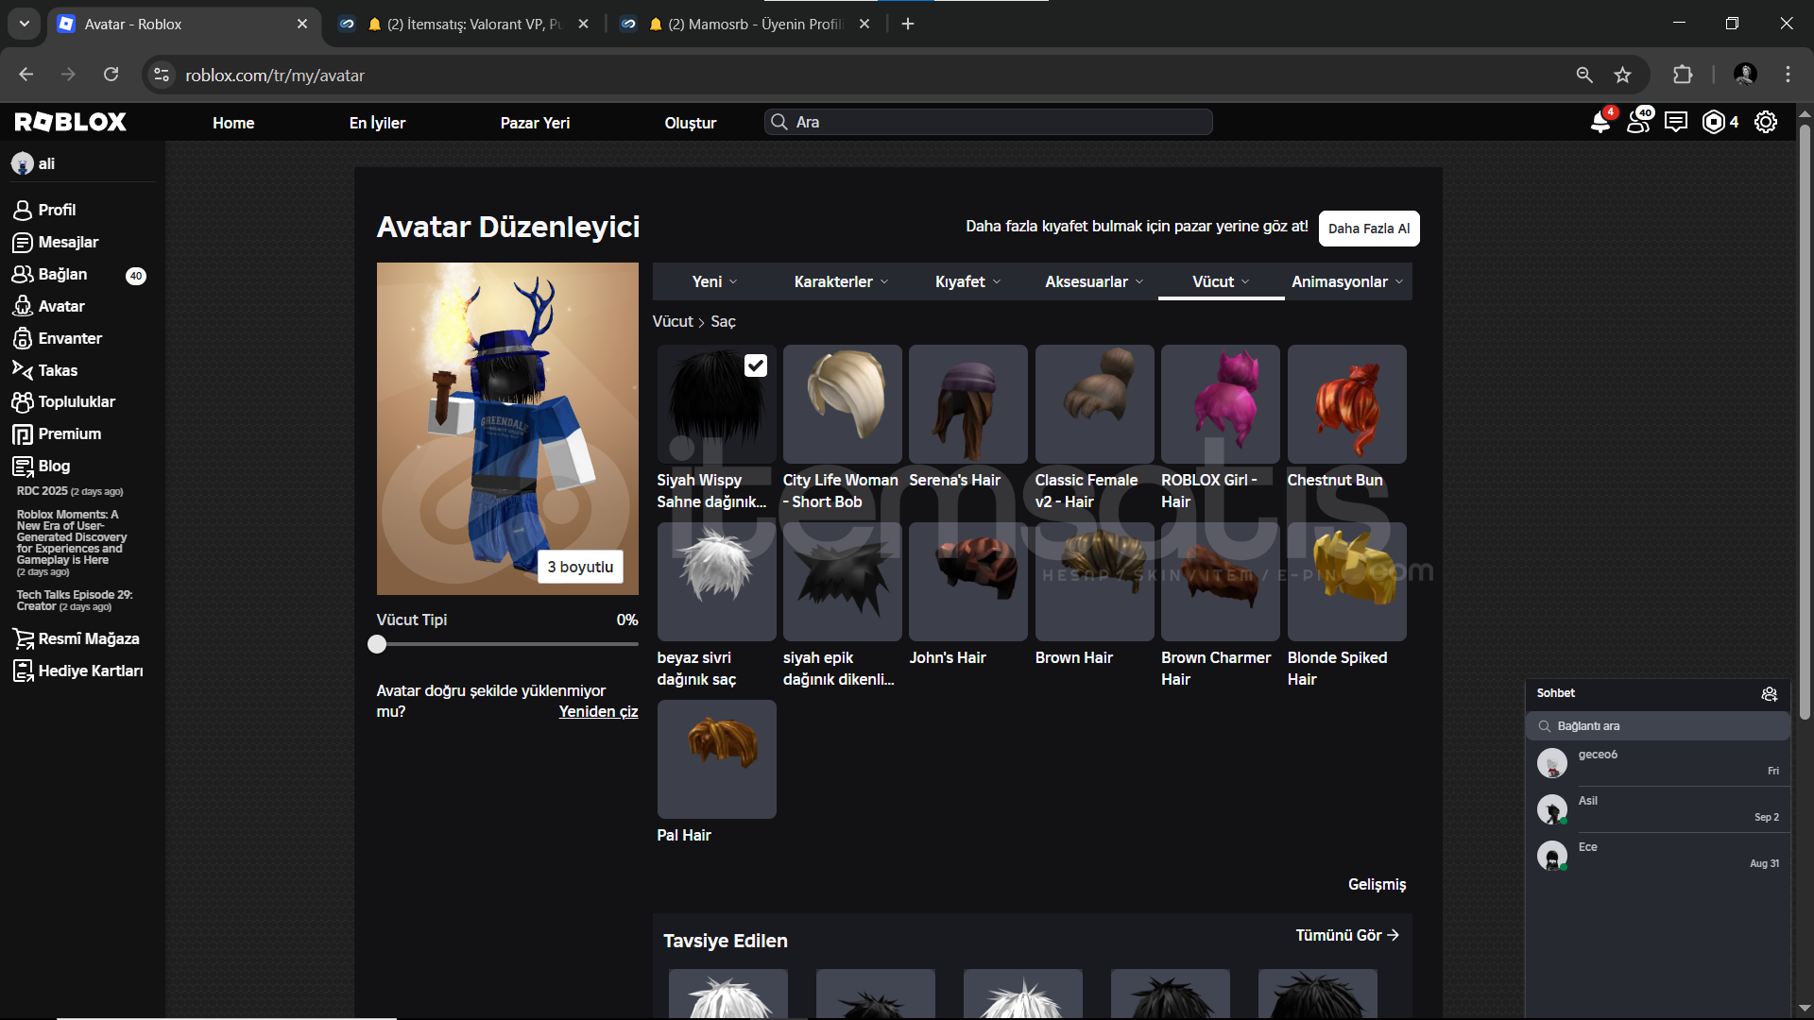Open the Chrome tab search dropdown
This screenshot has width=1814, height=1020.
tap(24, 24)
